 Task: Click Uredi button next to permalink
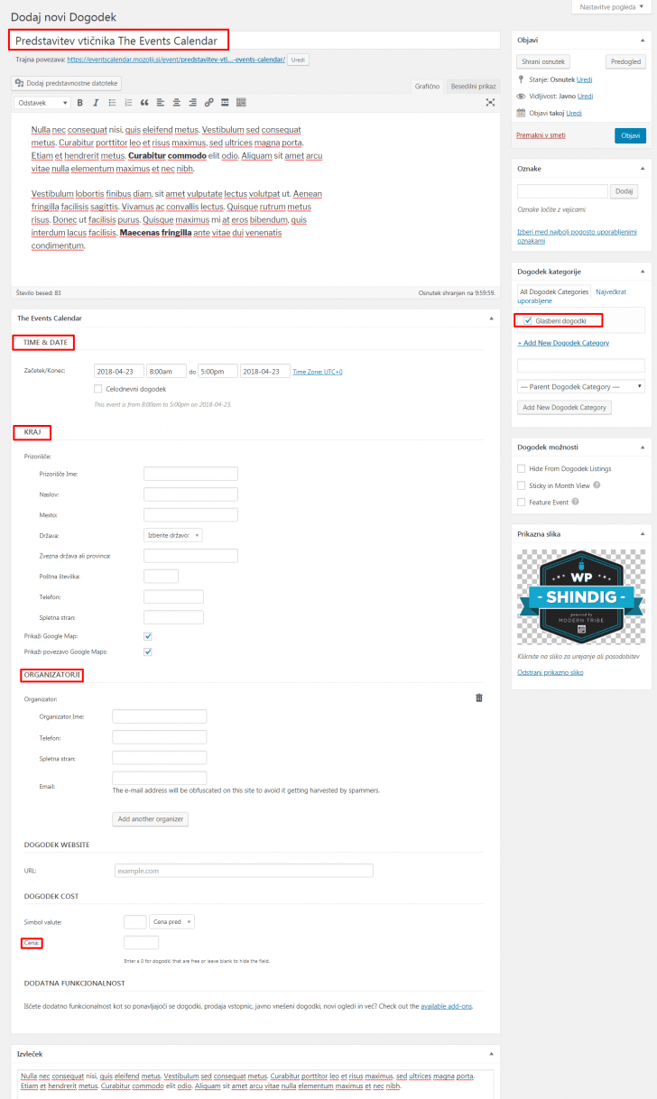(299, 60)
